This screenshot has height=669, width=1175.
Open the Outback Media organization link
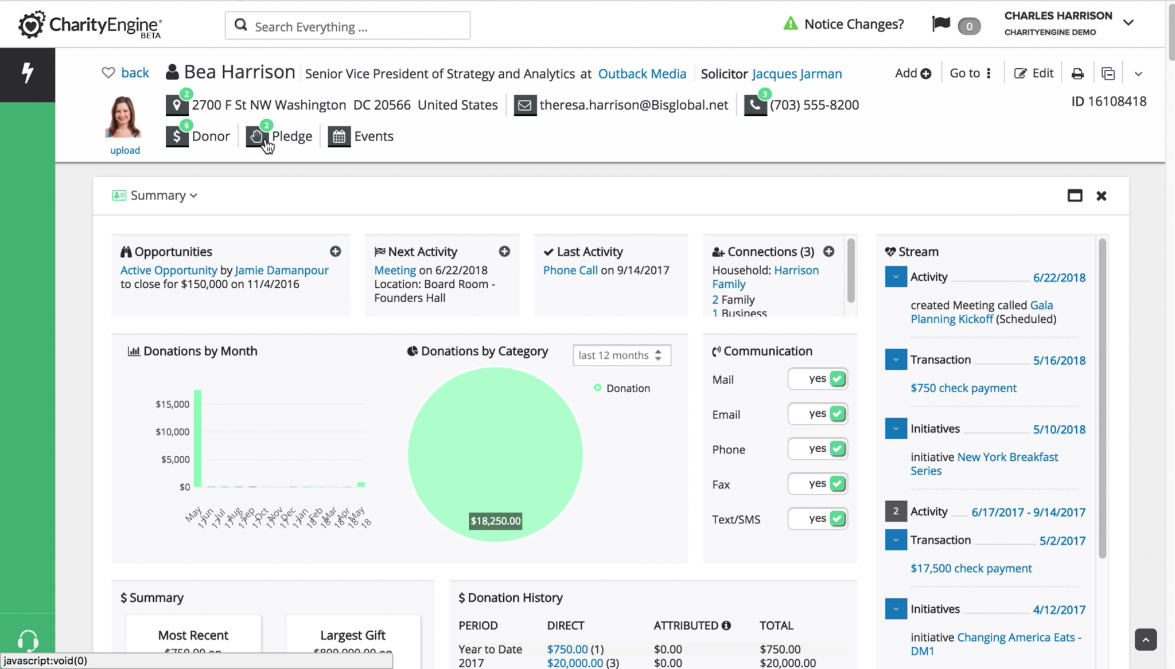(x=642, y=74)
